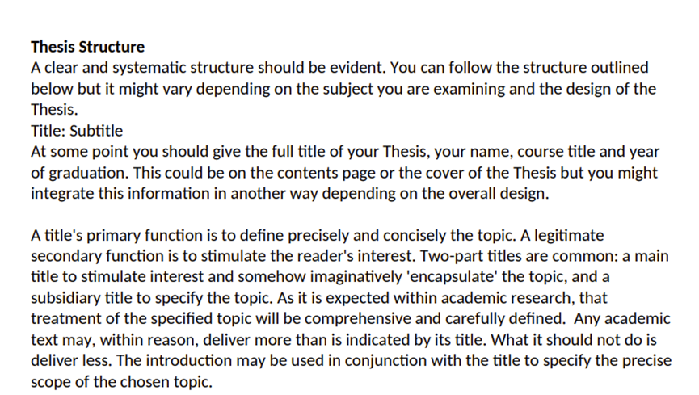The width and height of the screenshot is (699, 395).
Task: Click the word 'evident' in first line
Action: [357, 68]
